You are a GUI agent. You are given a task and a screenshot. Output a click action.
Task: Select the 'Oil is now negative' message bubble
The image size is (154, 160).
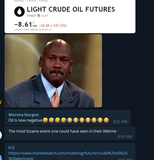[x=68, y=117]
